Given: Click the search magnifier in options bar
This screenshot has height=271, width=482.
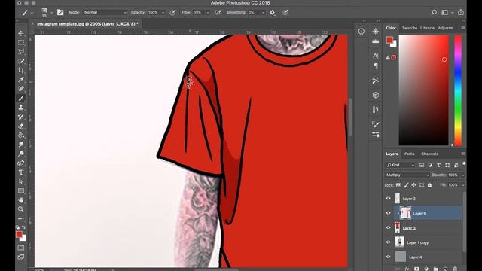Looking at the screenshot, I should 434,12.
